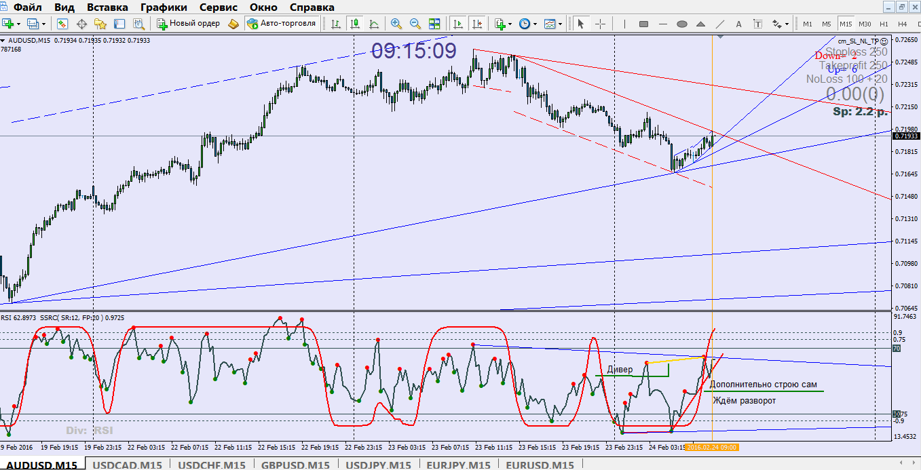Switch to the USDJPY.M15 chart tab
Screen dimensions: 921x470
(x=378, y=465)
